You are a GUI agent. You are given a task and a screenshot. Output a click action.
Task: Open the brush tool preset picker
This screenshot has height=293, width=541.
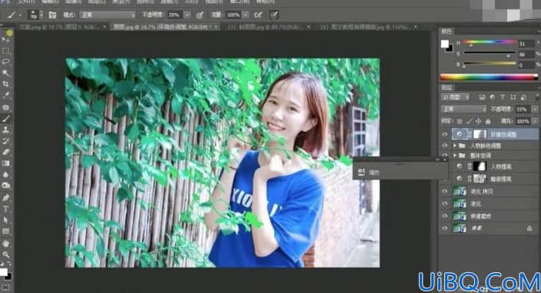click(x=15, y=15)
